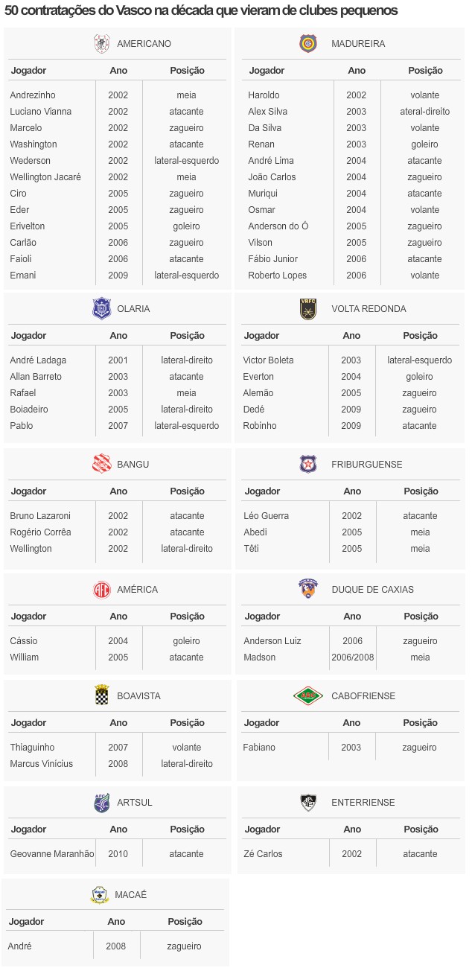Click the Macaé club crest
The height and width of the screenshot is (968, 472).
99,895
